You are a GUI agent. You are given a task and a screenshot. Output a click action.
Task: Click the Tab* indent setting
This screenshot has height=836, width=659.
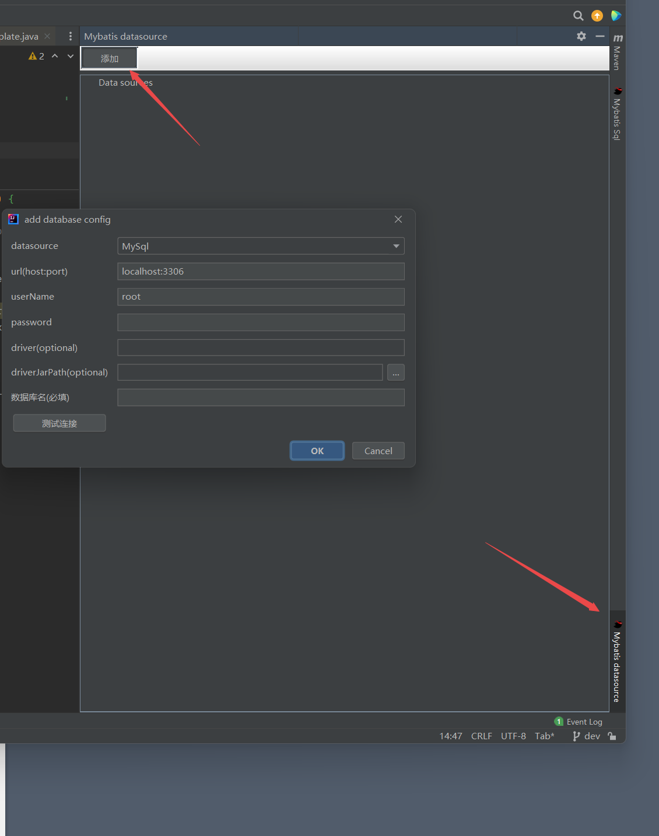pos(545,736)
